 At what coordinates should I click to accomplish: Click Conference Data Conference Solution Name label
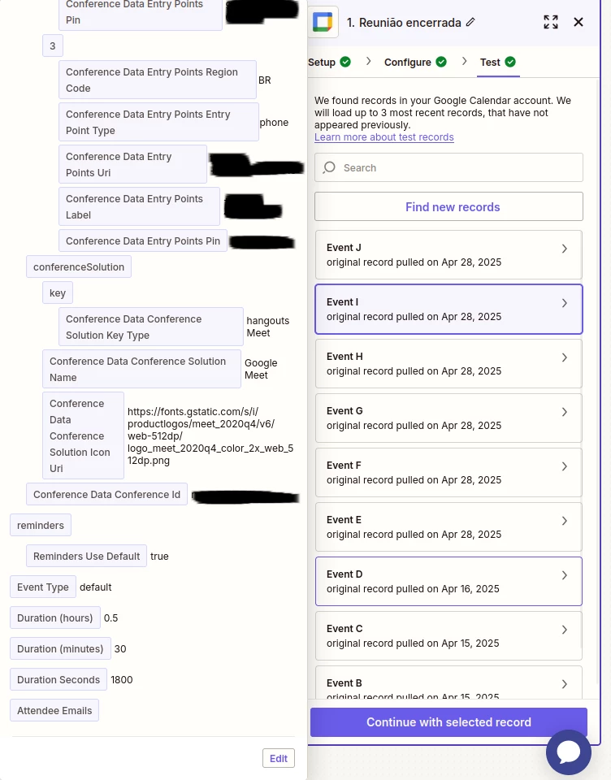[x=142, y=369]
